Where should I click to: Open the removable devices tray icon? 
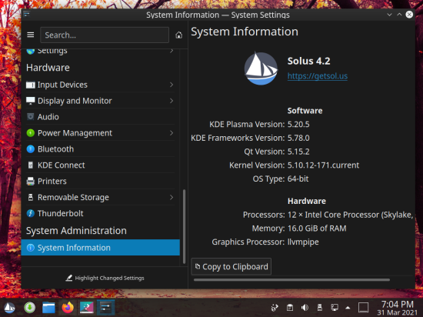[x=320, y=308]
